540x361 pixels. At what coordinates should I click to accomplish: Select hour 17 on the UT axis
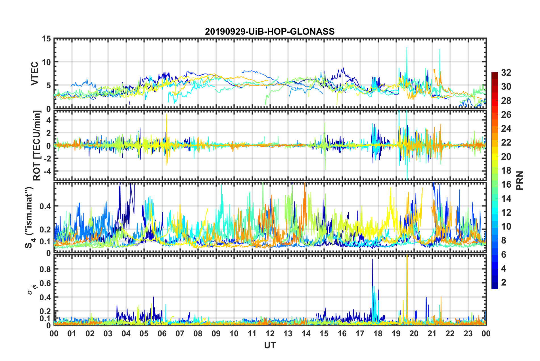pyautogui.click(x=360, y=333)
